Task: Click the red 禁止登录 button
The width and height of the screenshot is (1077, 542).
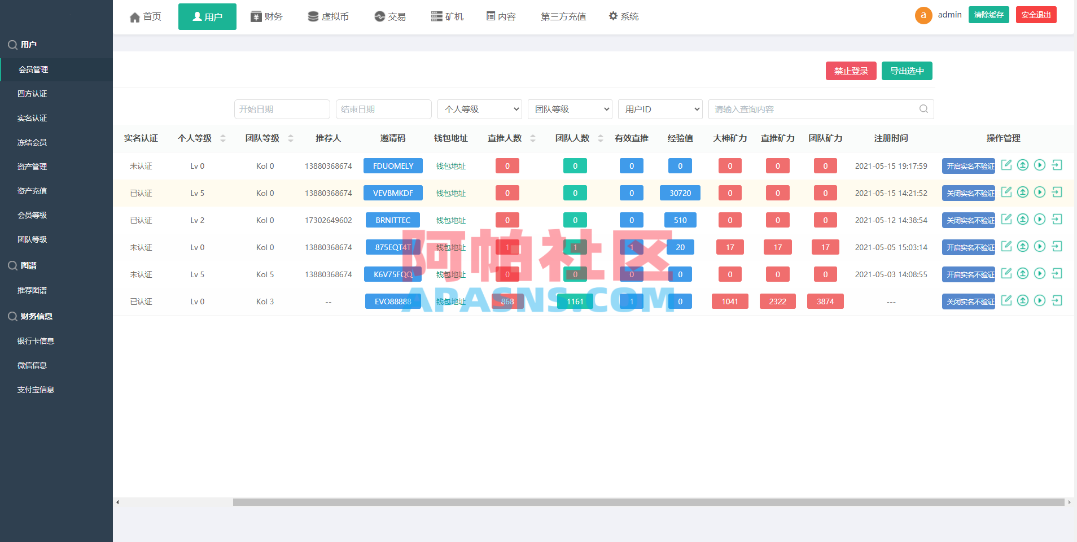Action: (851, 71)
